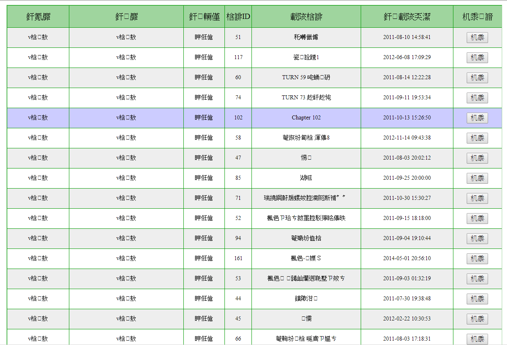Select the ID cell with value 74
507x345 pixels.
pyautogui.click(x=238, y=98)
